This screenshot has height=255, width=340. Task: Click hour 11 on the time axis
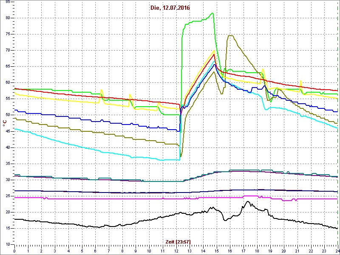163,251
